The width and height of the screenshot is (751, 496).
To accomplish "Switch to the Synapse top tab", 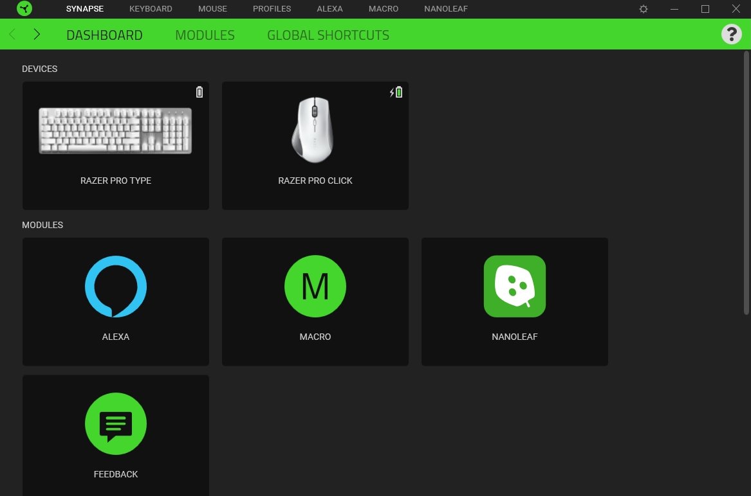I will tap(85, 8).
